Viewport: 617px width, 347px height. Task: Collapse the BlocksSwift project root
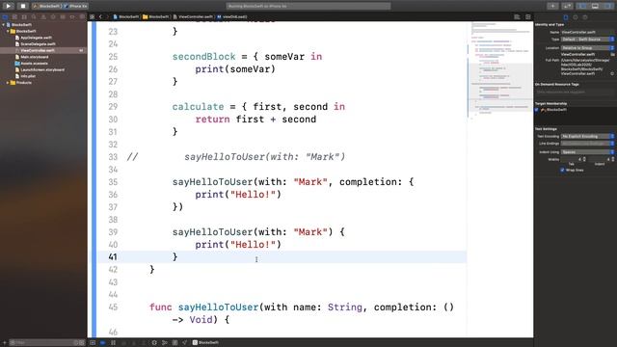(x=4, y=25)
